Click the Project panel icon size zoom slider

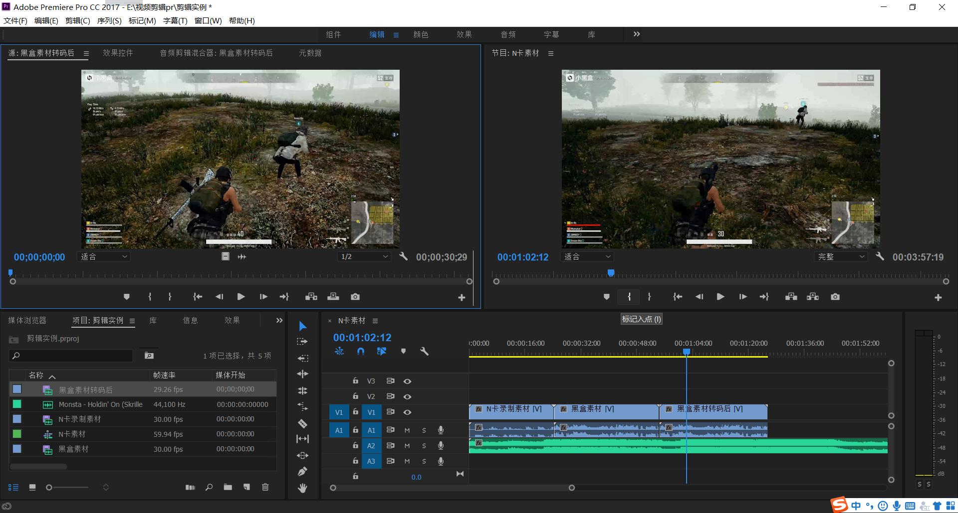[49, 488]
